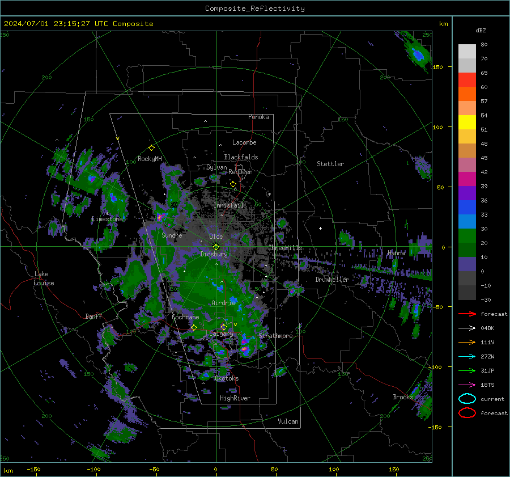Click the white 04DK arrow legend icon
The width and height of the screenshot is (510, 477).
(467, 328)
